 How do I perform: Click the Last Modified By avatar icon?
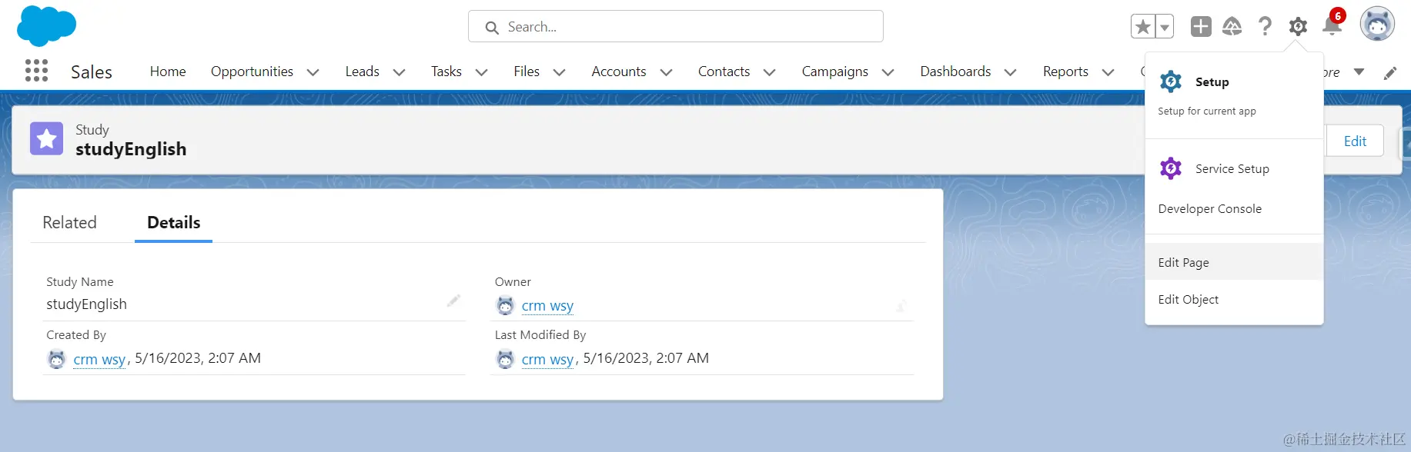coord(505,359)
